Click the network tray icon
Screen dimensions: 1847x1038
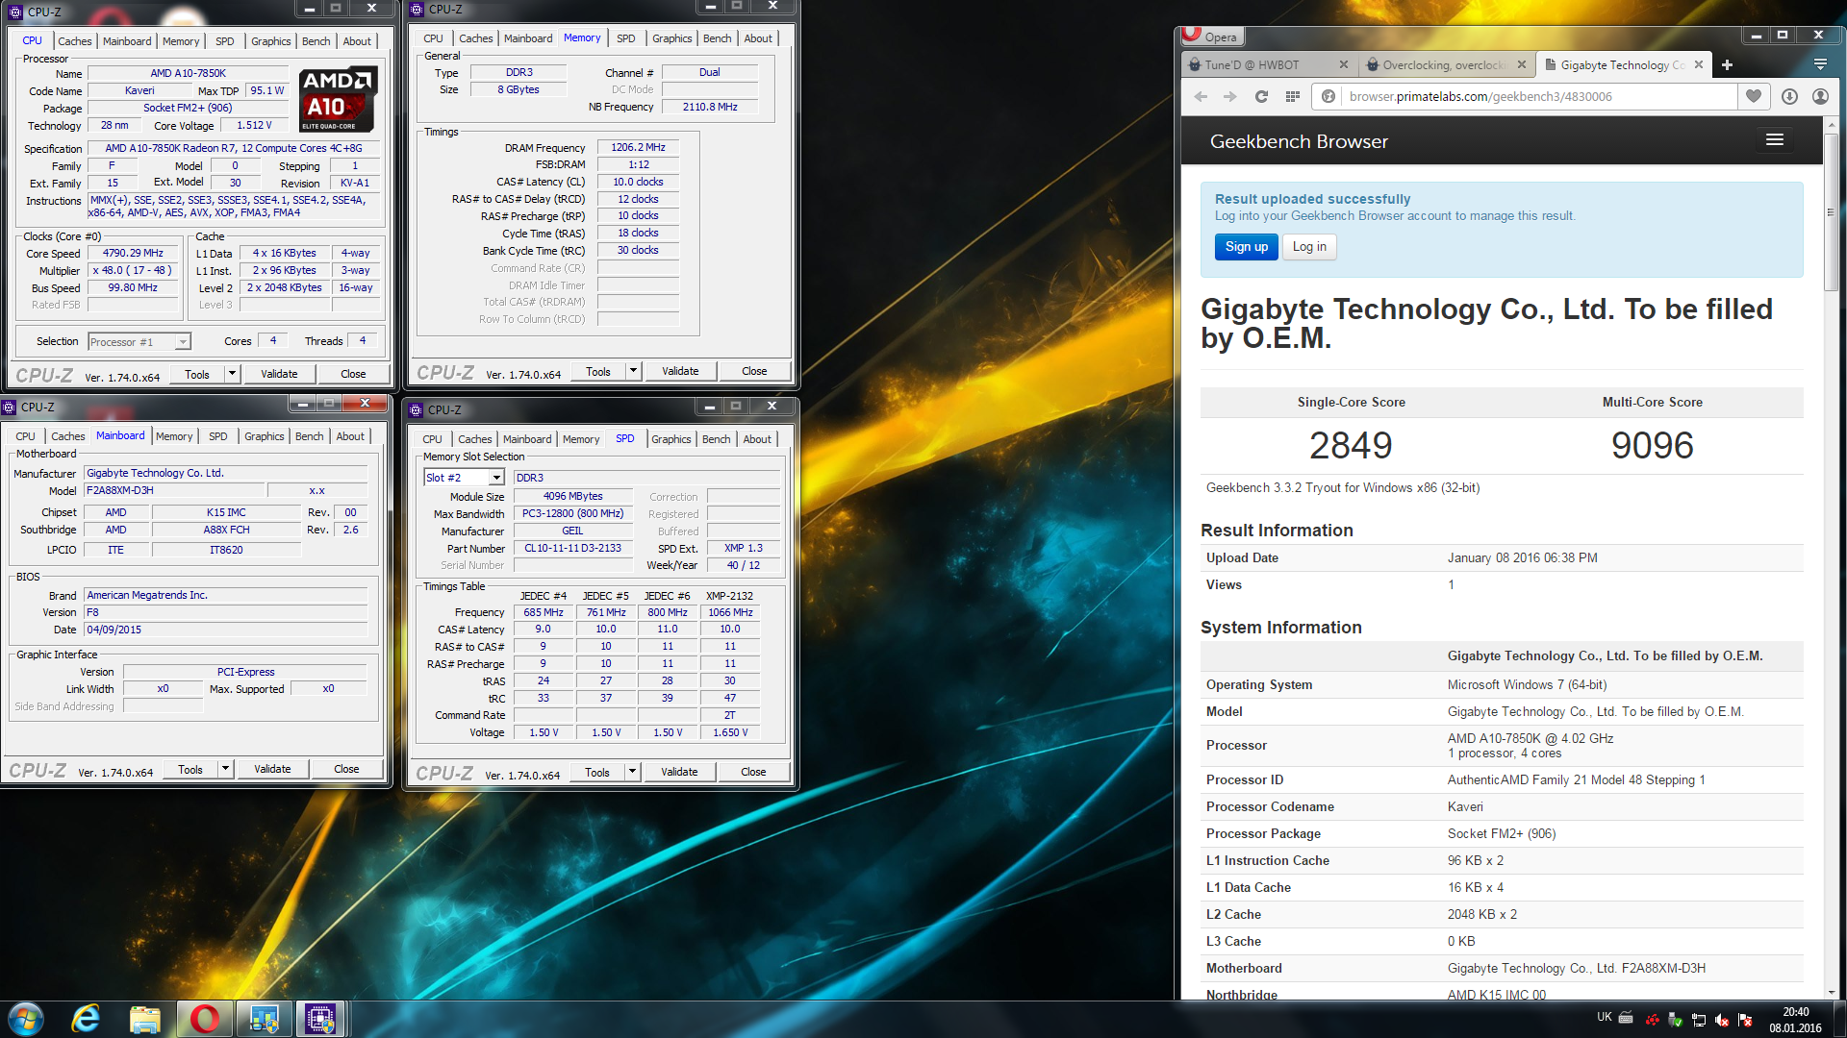pos(1699,1020)
